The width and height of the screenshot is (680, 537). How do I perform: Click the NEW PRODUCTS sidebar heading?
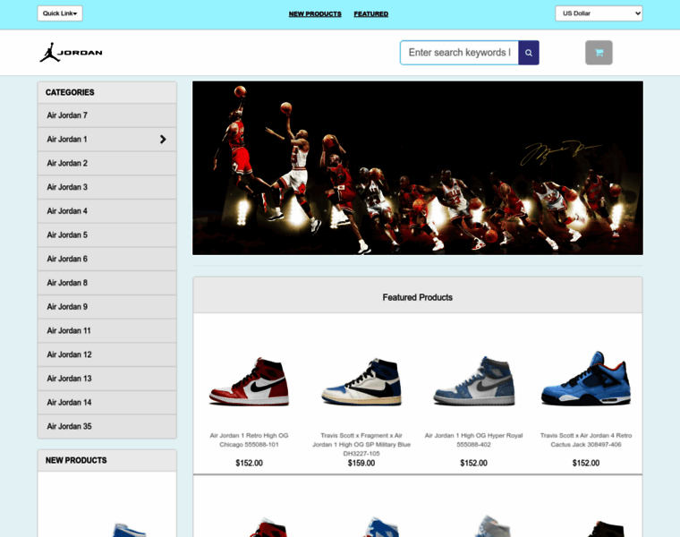coord(76,460)
